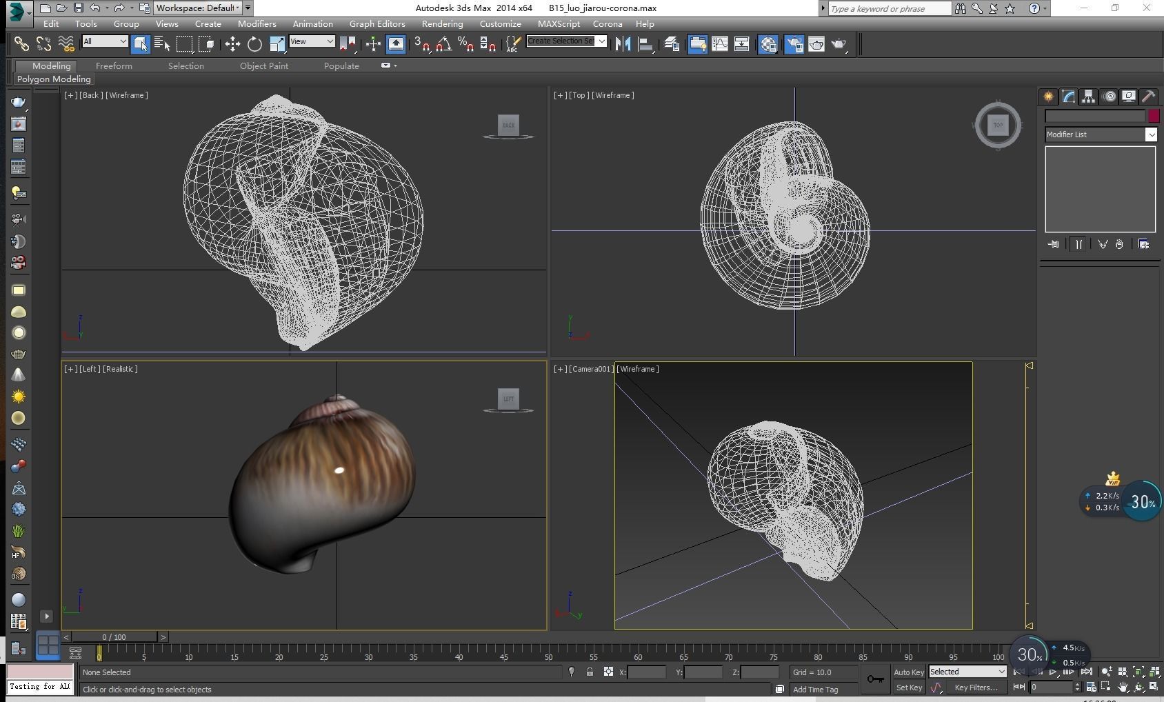
Task: Open the selection filter All dropdown
Action: 105,41
